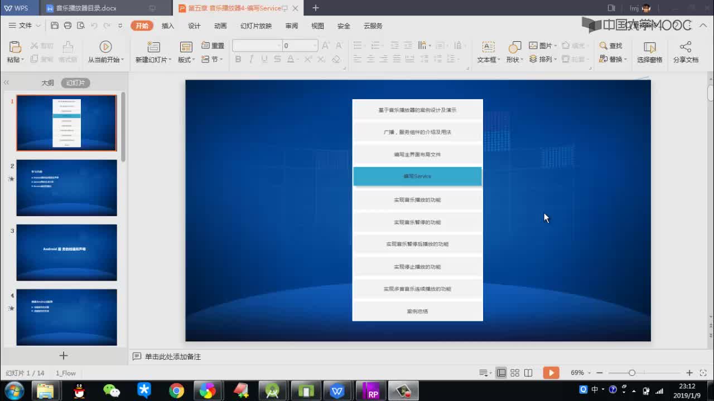The height and width of the screenshot is (401, 714).
Task: Switch to 大纲 outline view tab
Action: pyautogui.click(x=47, y=82)
